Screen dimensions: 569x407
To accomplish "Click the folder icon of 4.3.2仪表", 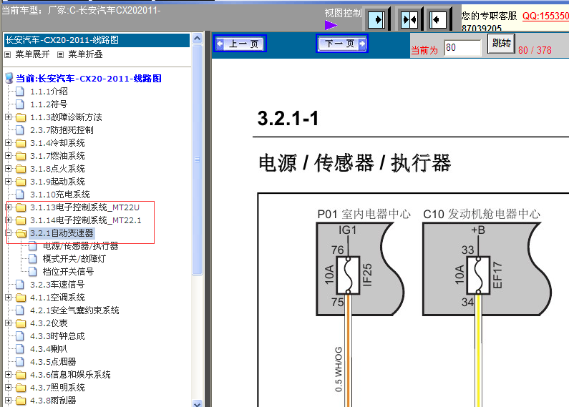I will (x=21, y=323).
